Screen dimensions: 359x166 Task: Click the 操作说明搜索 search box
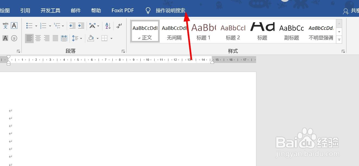pyautogui.click(x=171, y=11)
